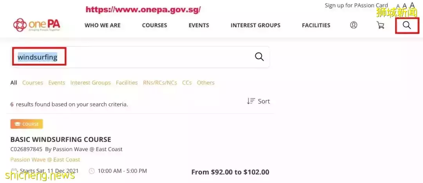Open the COURSES menu

[155, 25]
